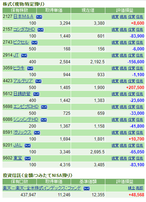The width and height of the screenshot is (146, 202).
Task: Click 現買 in the 日鋳鉄管 row
Action: (115, 94)
